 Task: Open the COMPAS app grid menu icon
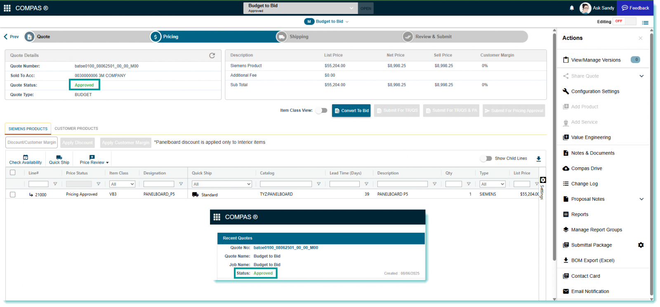pos(7,8)
